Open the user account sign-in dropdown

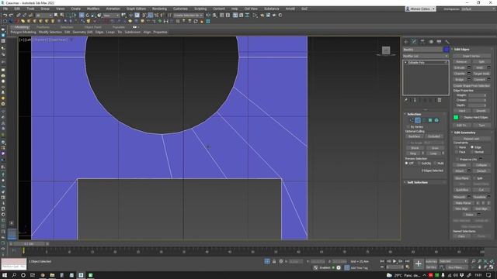pyautogui.click(x=421, y=9)
